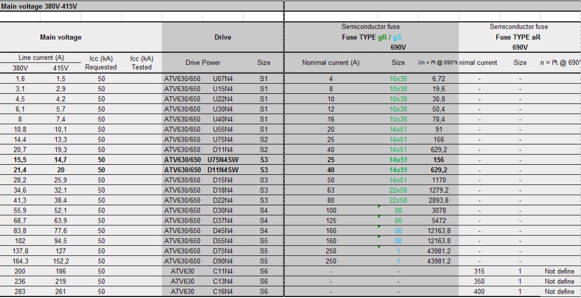Click the 'Fuse TYPE gR / gS' heading

[371, 37]
